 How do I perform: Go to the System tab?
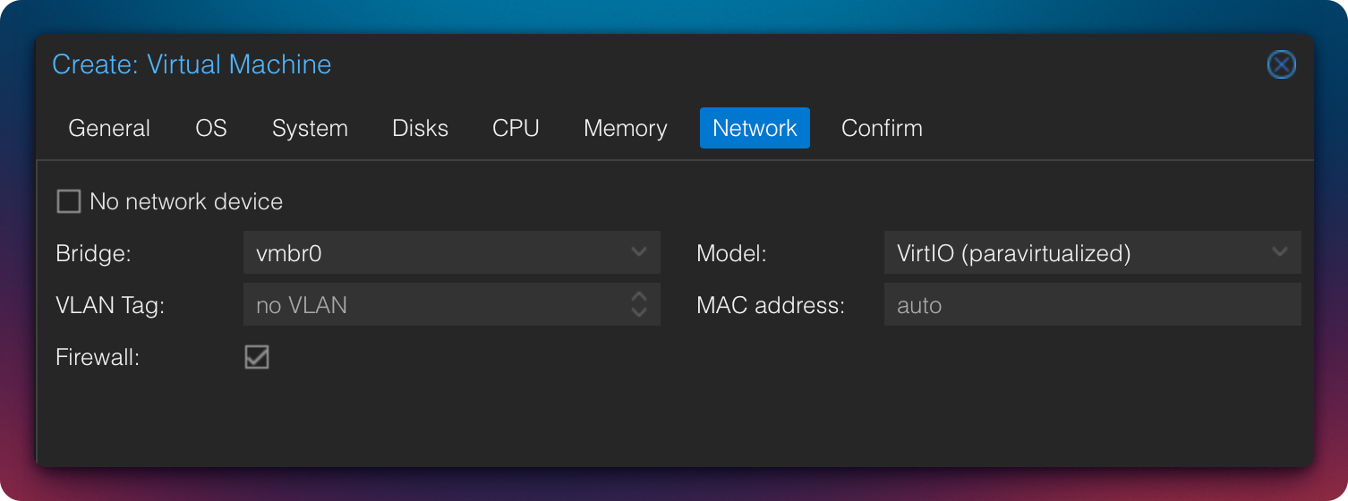coord(310,128)
